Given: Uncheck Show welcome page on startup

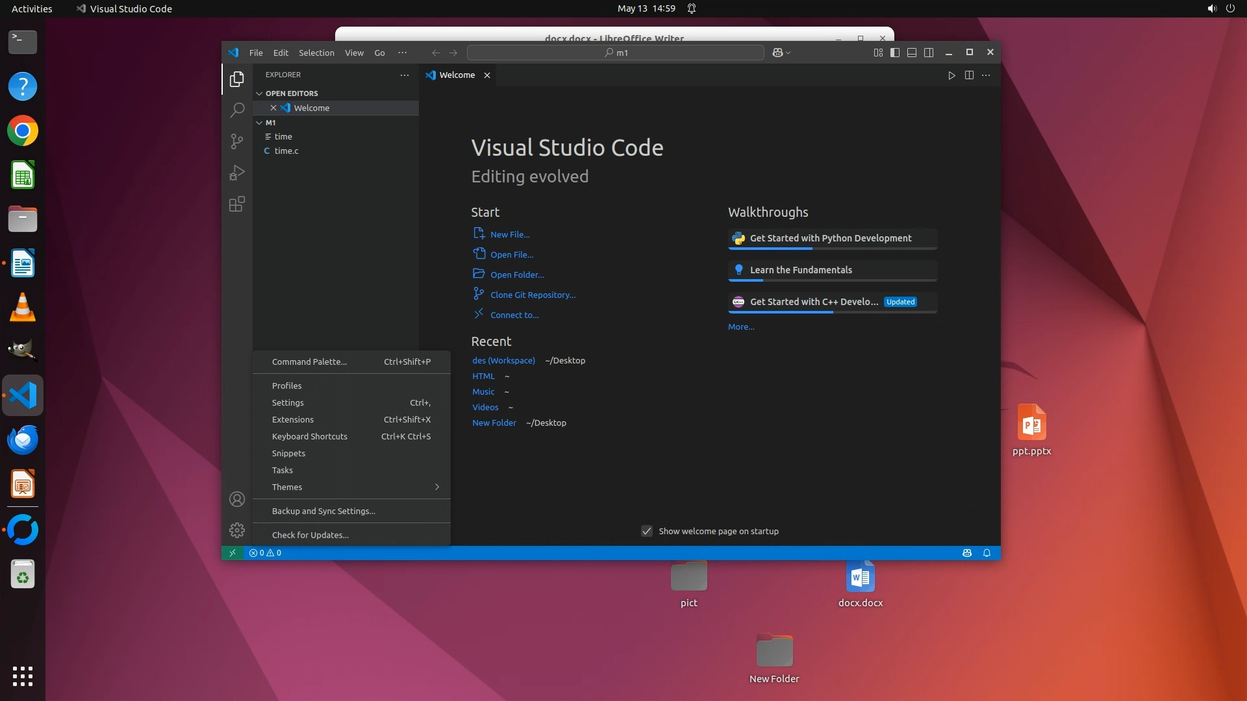Looking at the screenshot, I should [x=647, y=531].
